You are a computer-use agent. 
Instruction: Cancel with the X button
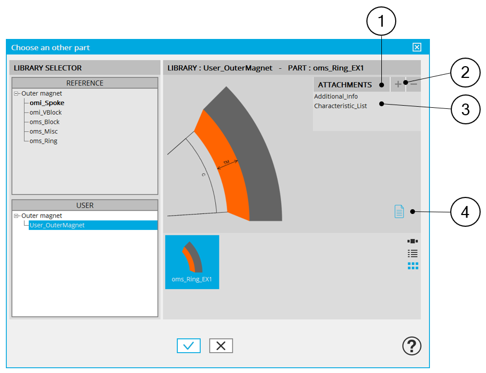click(x=221, y=346)
